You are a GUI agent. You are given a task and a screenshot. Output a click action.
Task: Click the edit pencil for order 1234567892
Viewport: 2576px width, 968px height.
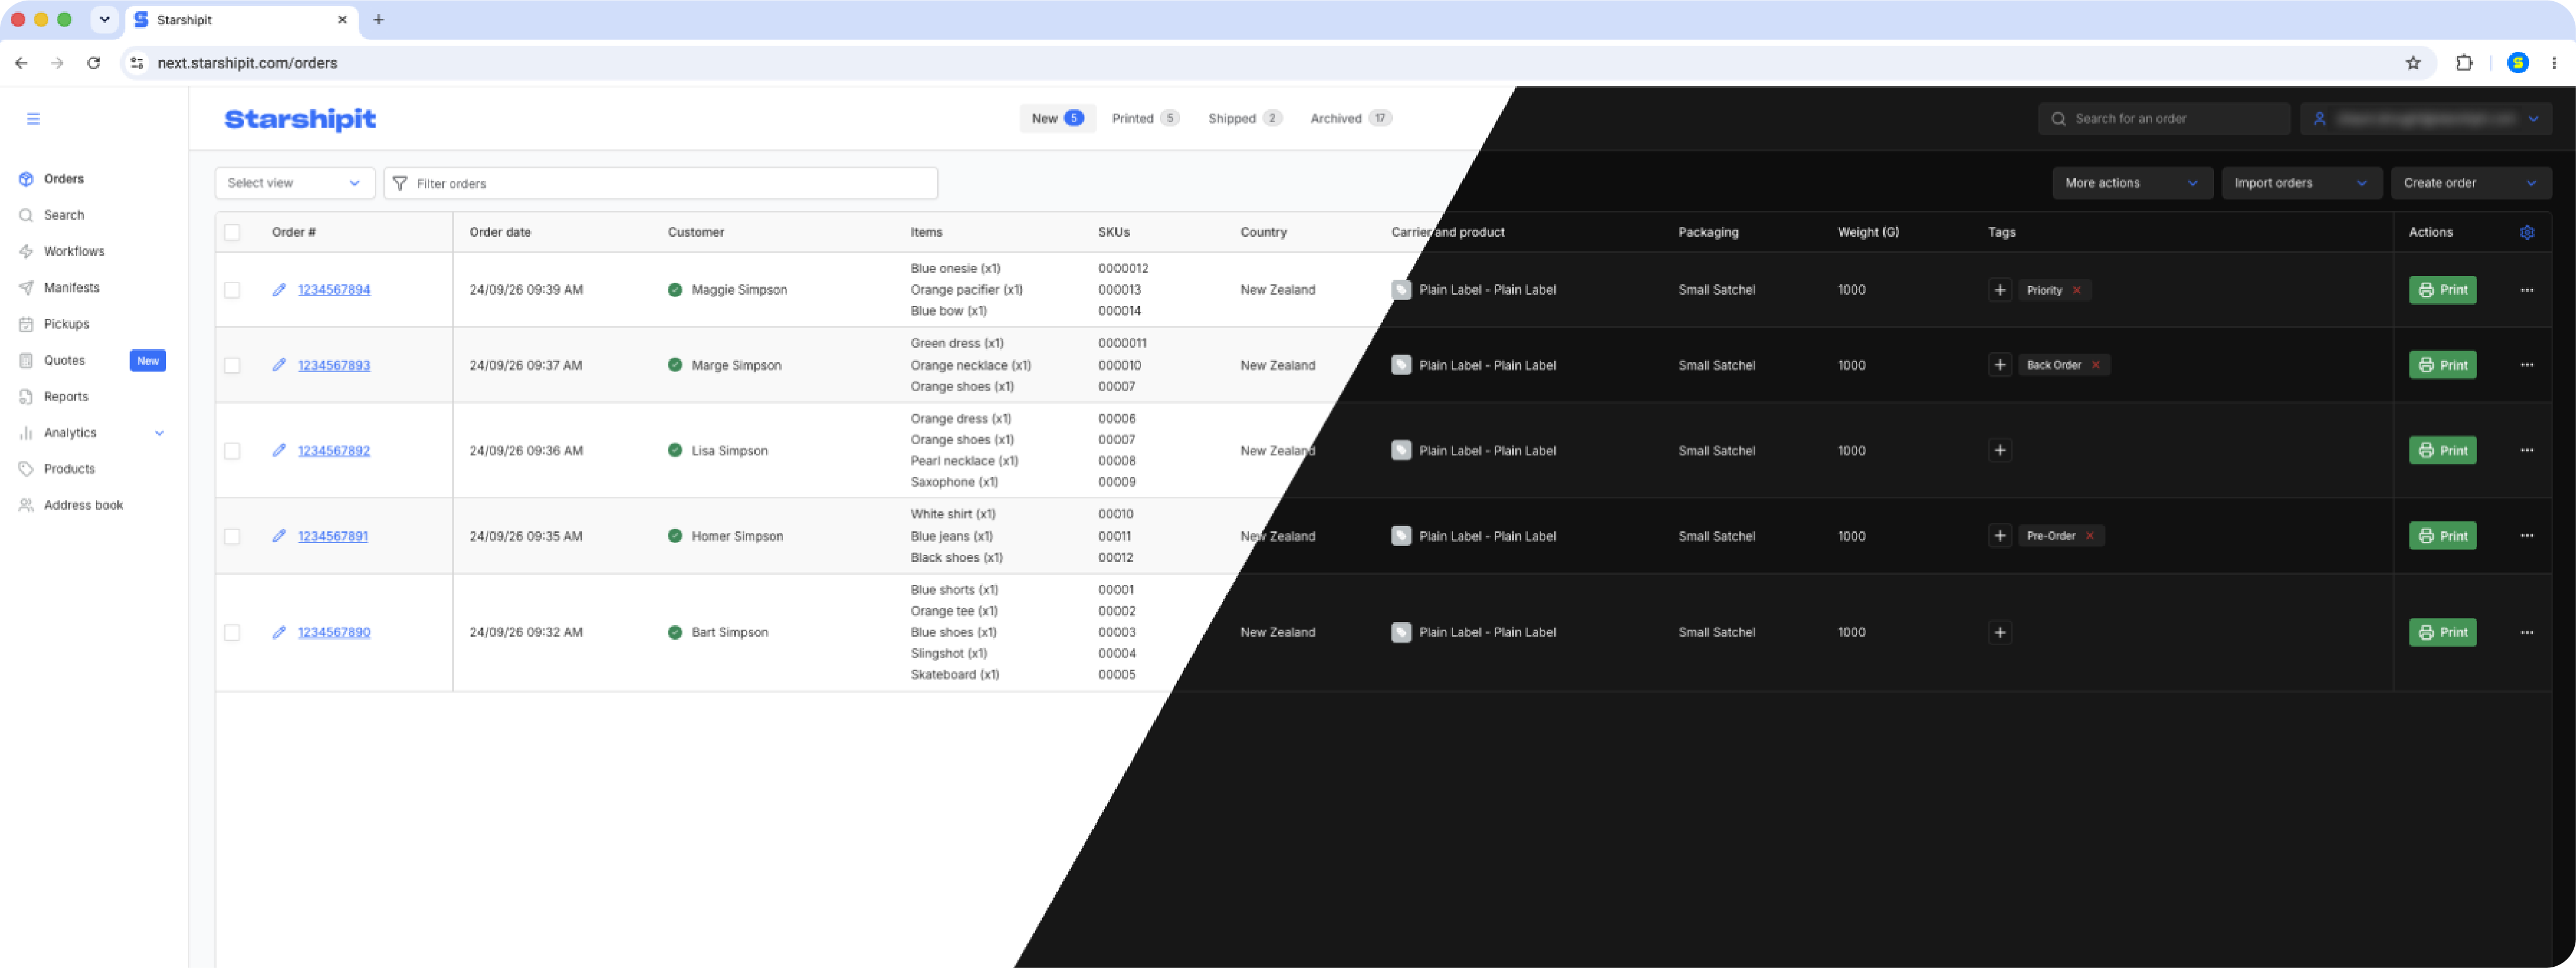pos(279,451)
